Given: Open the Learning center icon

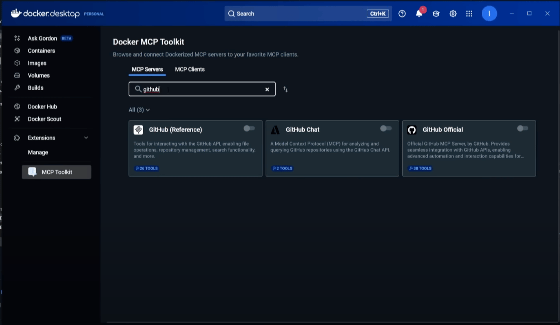Looking at the screenshot, I should [x=436, y=14].
